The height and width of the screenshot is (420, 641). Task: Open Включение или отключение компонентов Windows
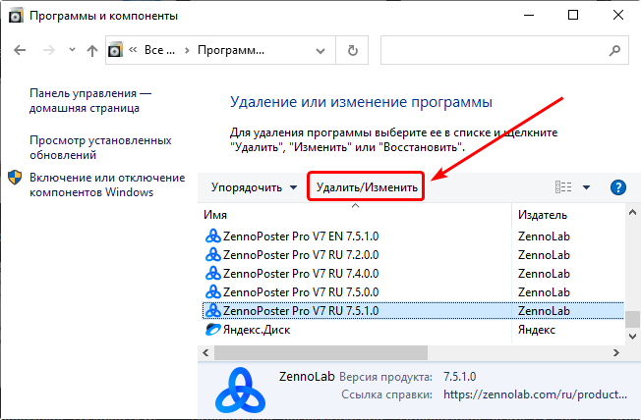(x=106, y=184)
